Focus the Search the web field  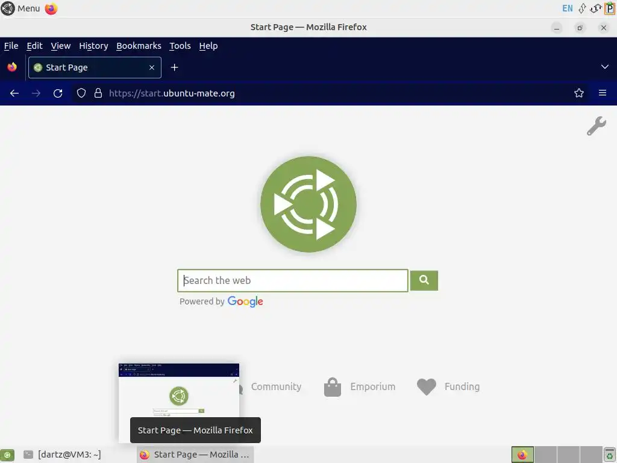point(293,281)
